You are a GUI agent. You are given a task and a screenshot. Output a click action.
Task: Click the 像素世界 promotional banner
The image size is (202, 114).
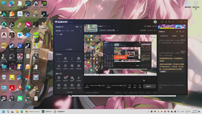coord(172,27)
